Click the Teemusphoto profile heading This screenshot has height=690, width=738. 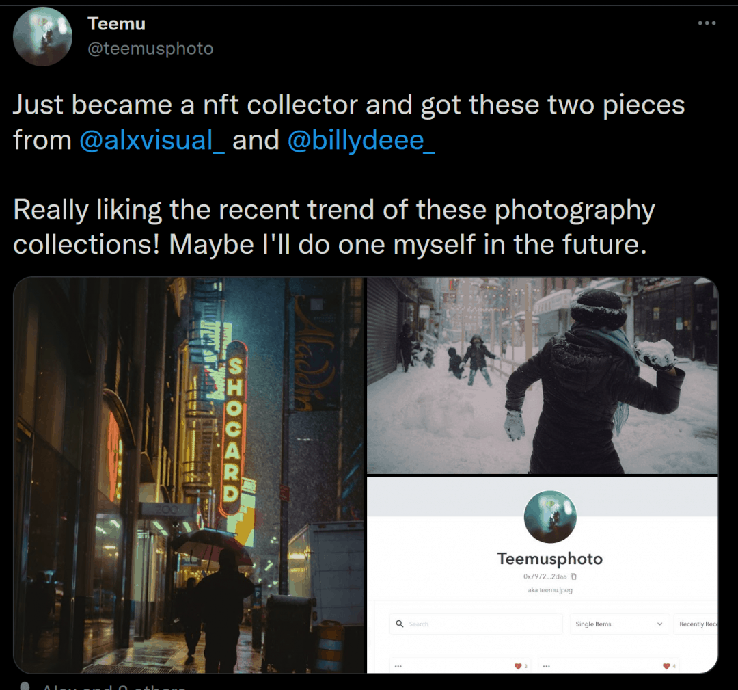pyautogui.click(x=550, y=559)
